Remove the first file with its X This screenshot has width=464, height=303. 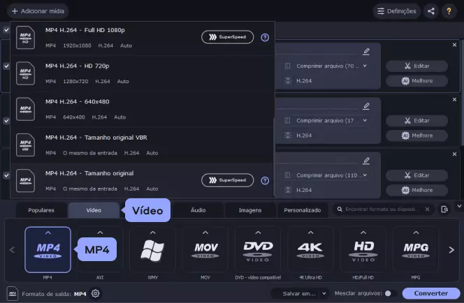(454, 45)
